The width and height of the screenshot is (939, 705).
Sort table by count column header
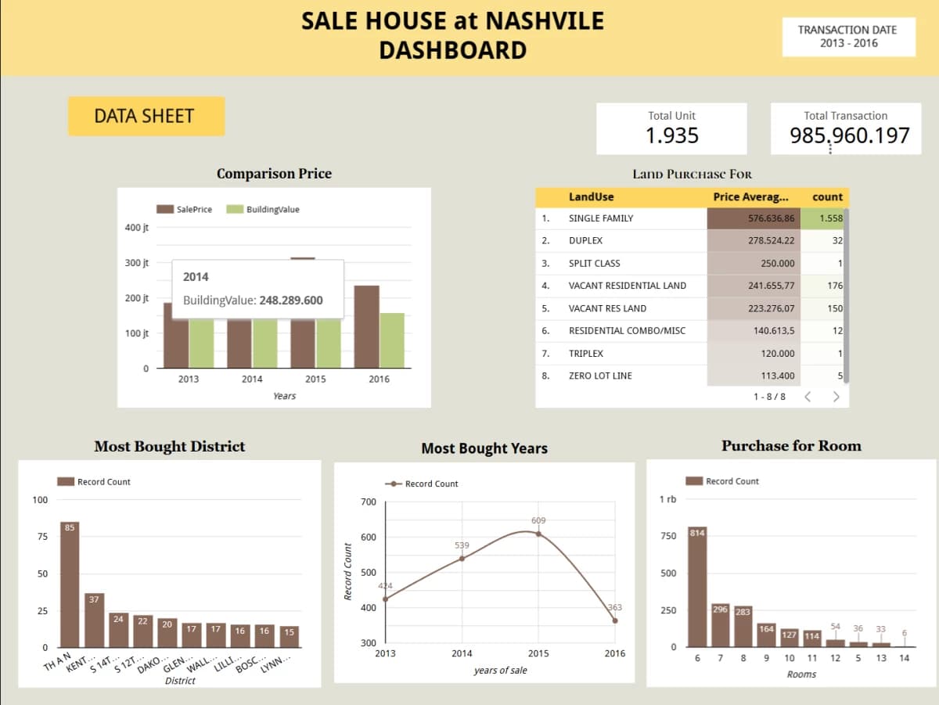[827, 197]
